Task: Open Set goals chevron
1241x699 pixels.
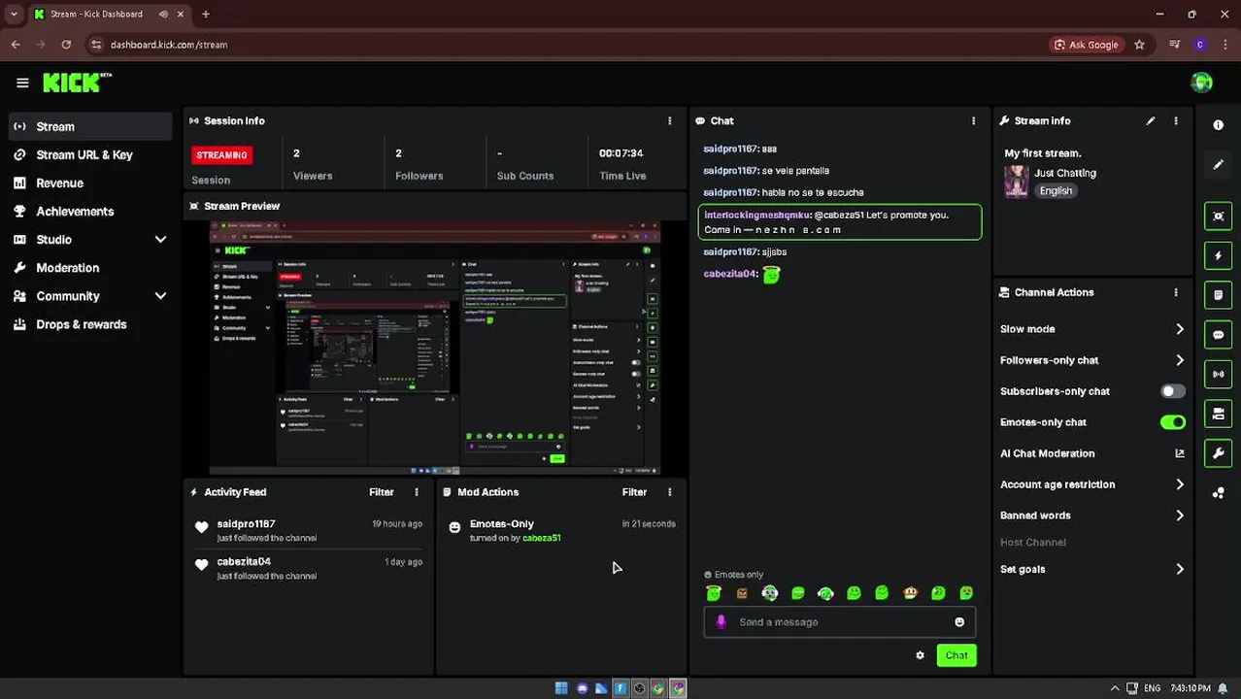Action: pyautogui.click(x=1180, y=569)
